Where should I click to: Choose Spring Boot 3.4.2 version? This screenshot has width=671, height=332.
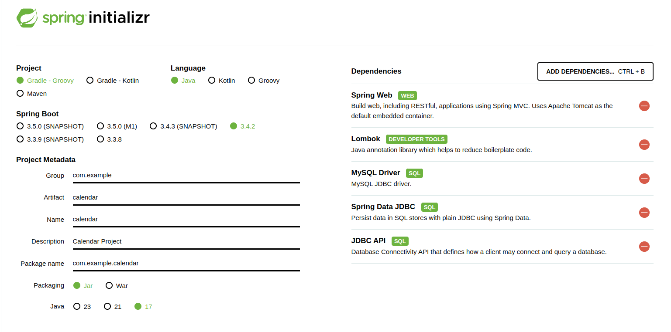(x=242, y=126)
